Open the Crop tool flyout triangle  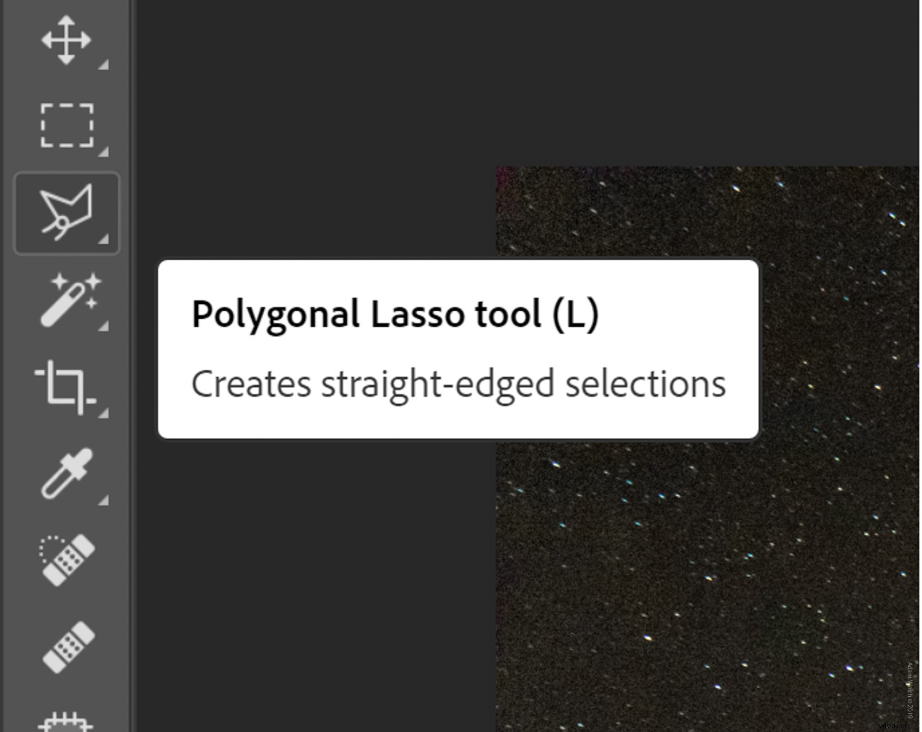104,413
